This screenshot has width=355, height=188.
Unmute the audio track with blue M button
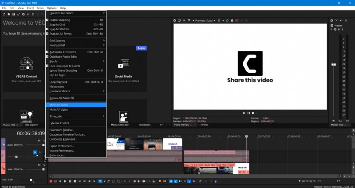pyautogui.click(x=35, y=153)
